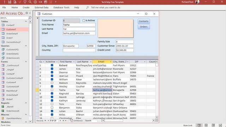Open the All Access Objects pane menu
The image size is (226, 127).
pos(27,13)
